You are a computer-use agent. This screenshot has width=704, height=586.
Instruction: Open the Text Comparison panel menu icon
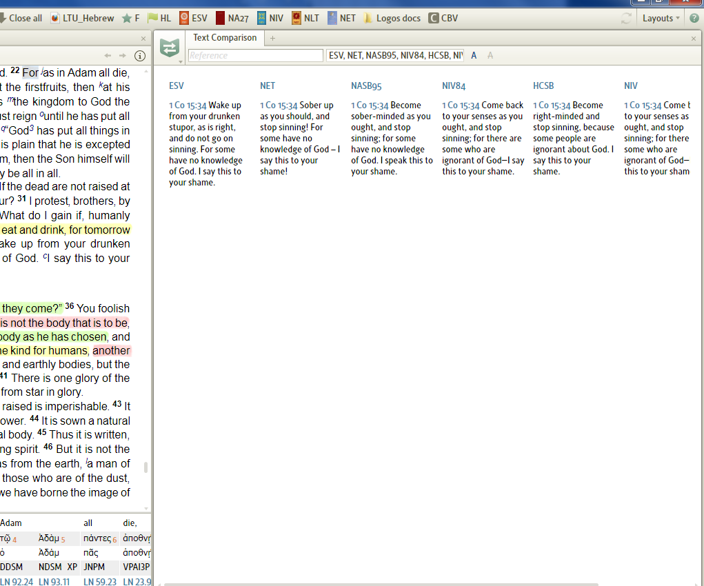pos(170,48)
